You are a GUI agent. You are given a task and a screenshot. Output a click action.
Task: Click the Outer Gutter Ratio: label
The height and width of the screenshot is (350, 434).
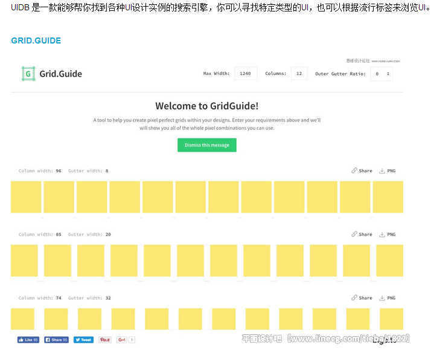click(340, 74)
